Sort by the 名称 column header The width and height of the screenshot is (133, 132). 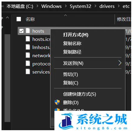[30, 19]
